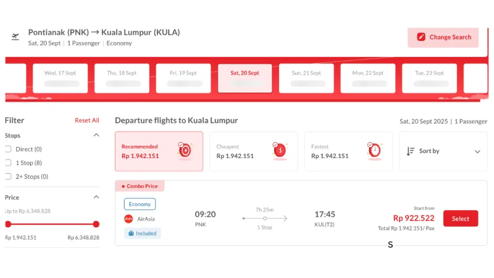This screenshot has width=494, height=278.
Task: Click the Total Rp 1.942.151/ Pax text
Action: [x=406, y=228]
